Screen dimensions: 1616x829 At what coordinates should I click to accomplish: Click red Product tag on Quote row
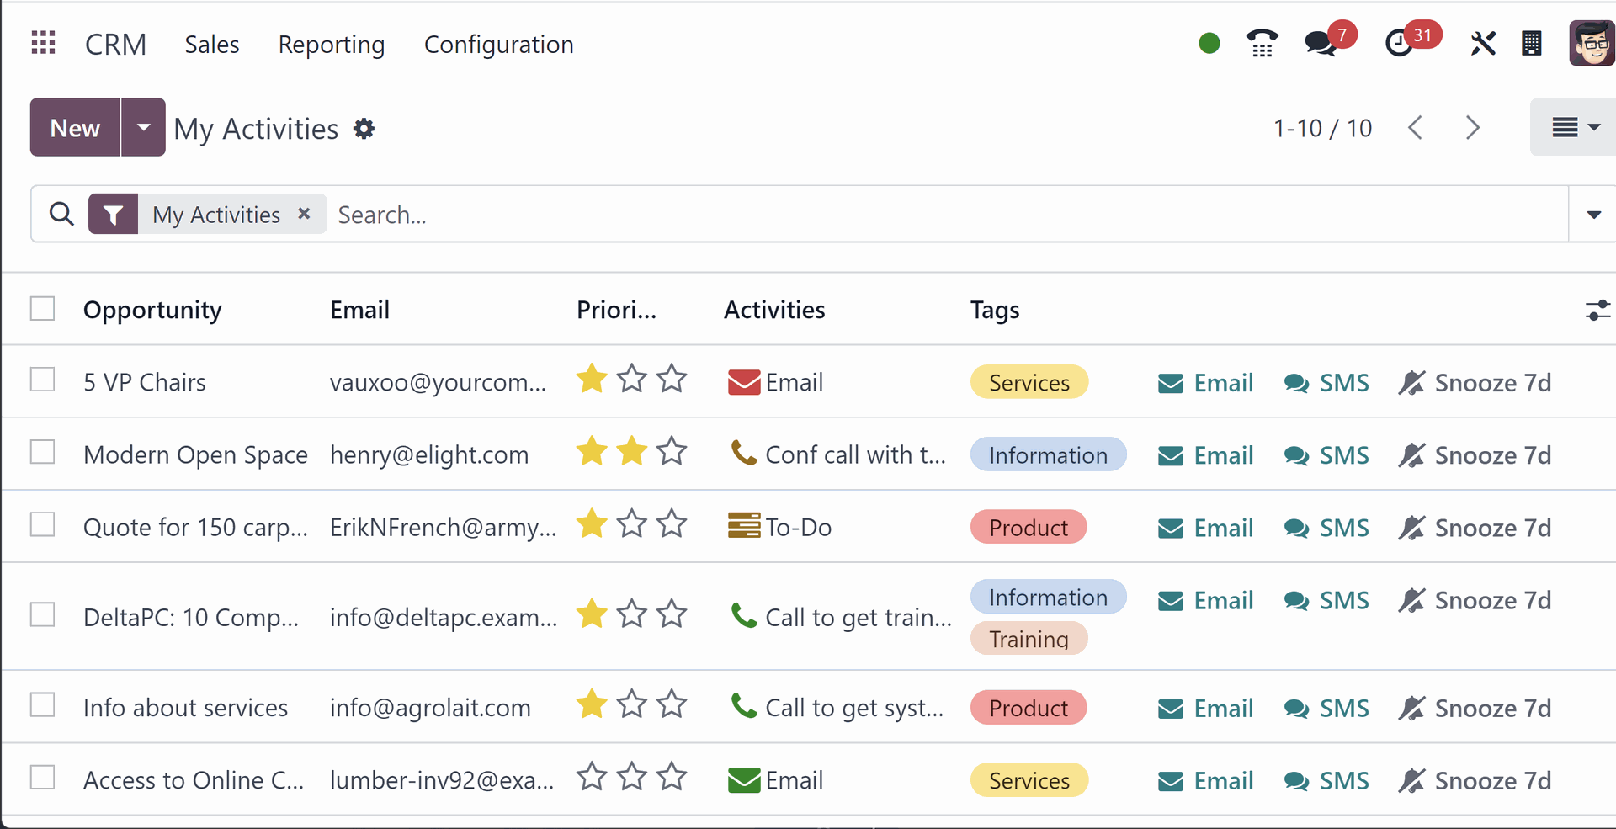click(1029, 527)
